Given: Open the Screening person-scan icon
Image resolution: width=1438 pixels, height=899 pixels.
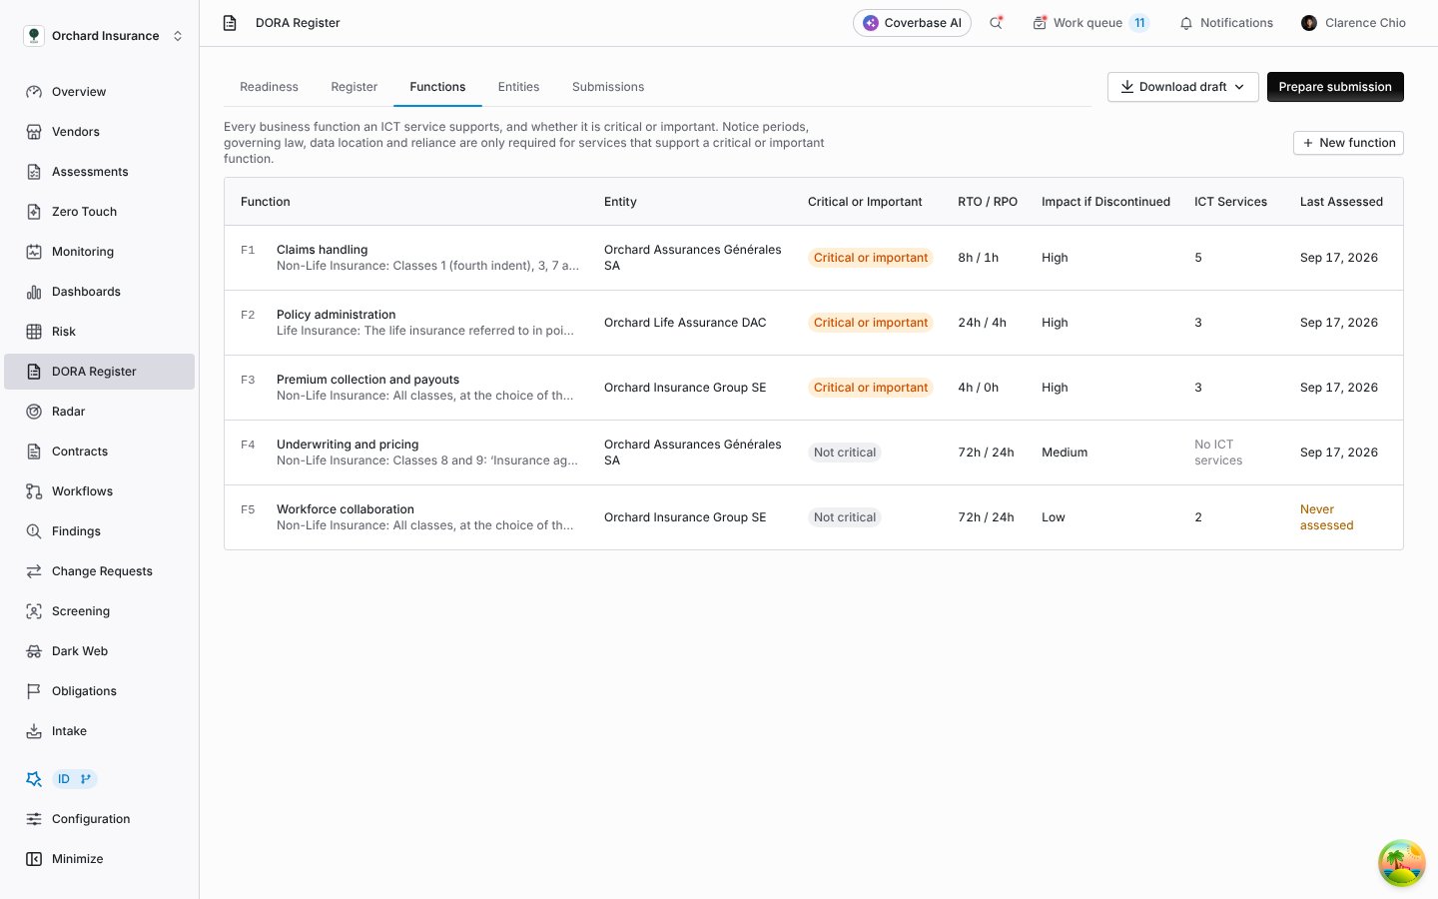Looking at the screenshot, I should 34,611.
